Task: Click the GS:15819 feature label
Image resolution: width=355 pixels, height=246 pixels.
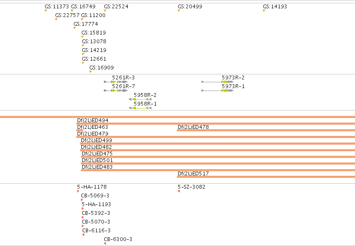Action: (94, 33)
